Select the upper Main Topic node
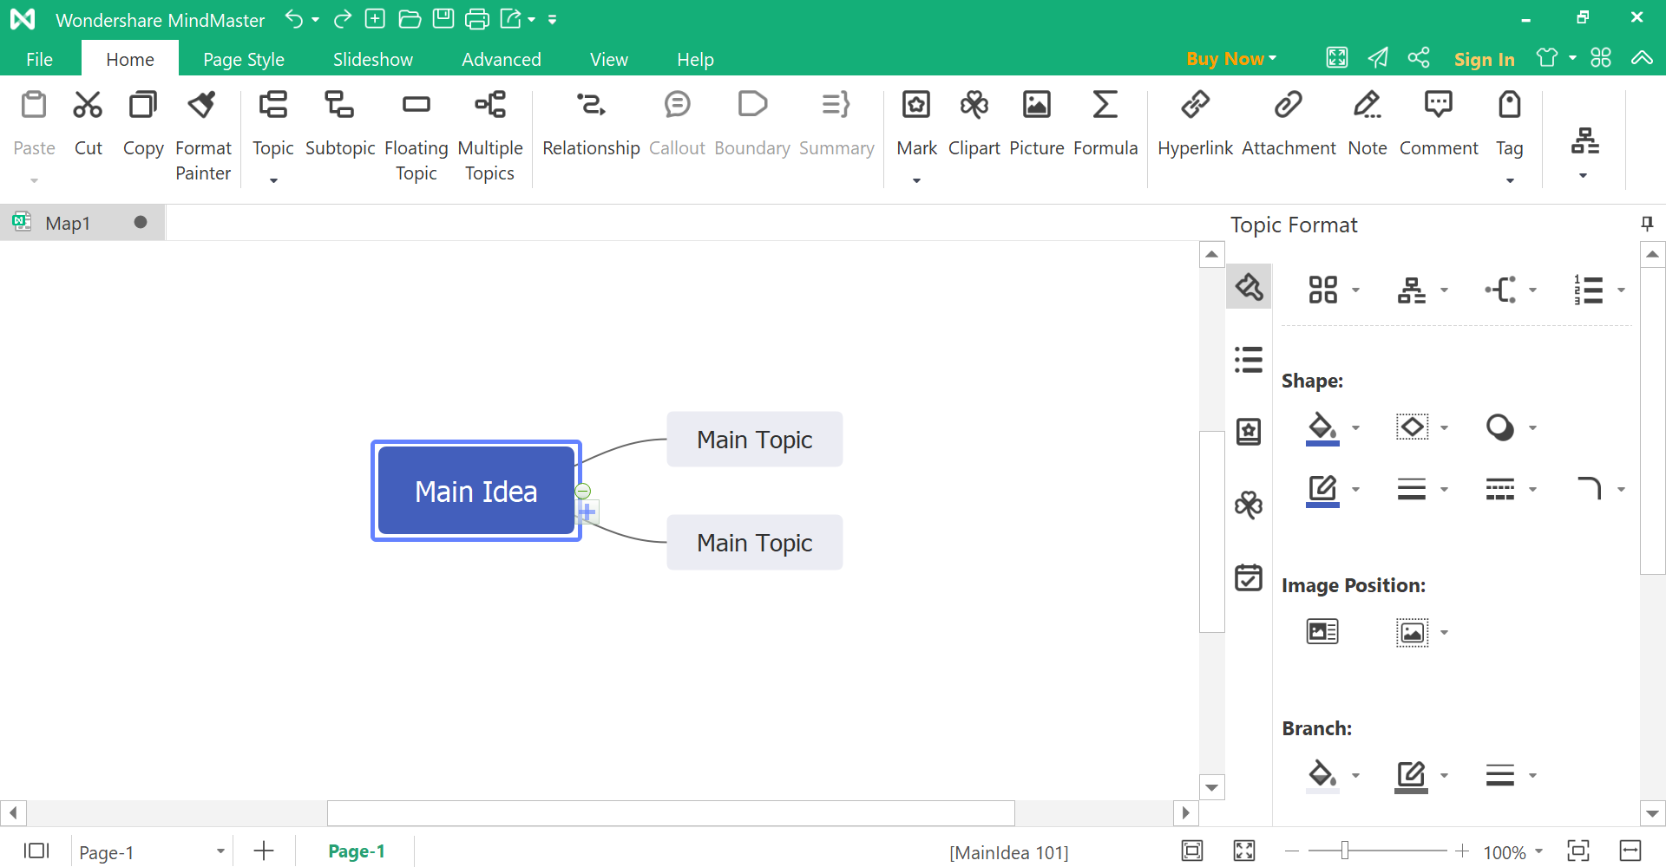1666x867 pixels. [x=755, y=440]
